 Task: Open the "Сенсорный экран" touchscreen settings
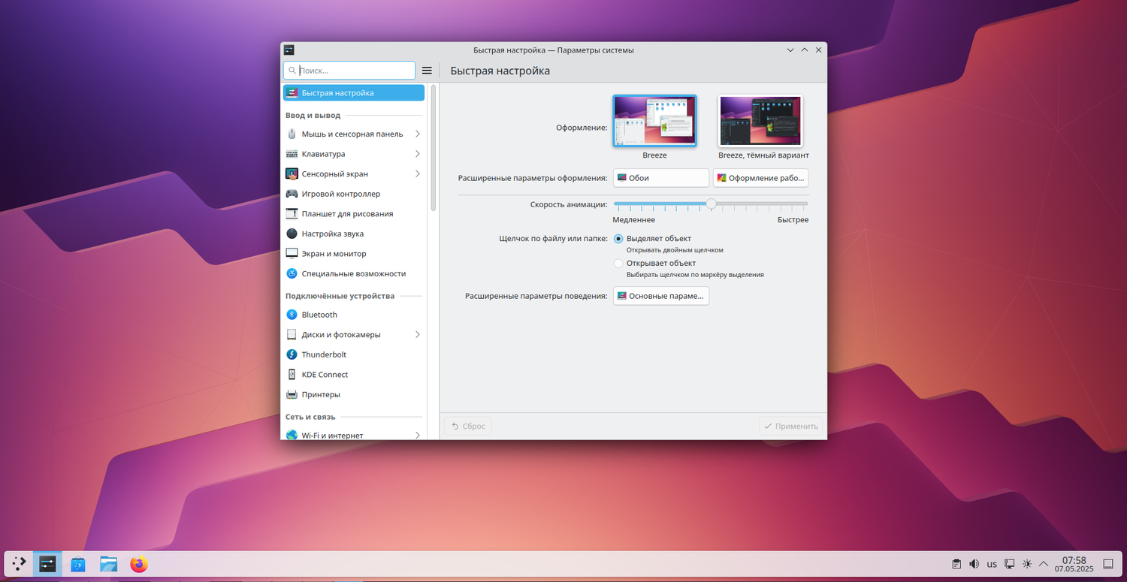point(354,174)
